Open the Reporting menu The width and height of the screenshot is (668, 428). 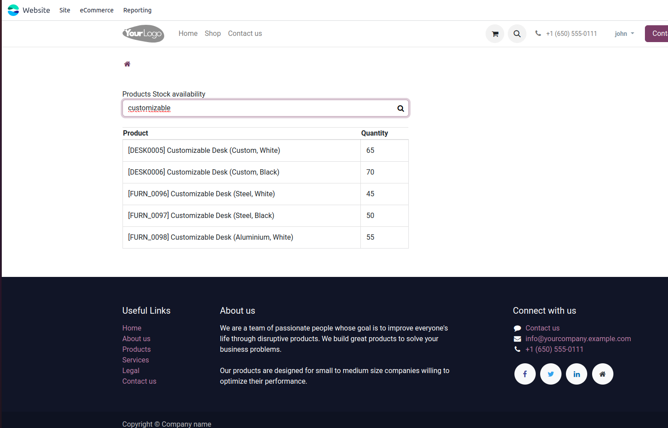[x=137, y=10]
